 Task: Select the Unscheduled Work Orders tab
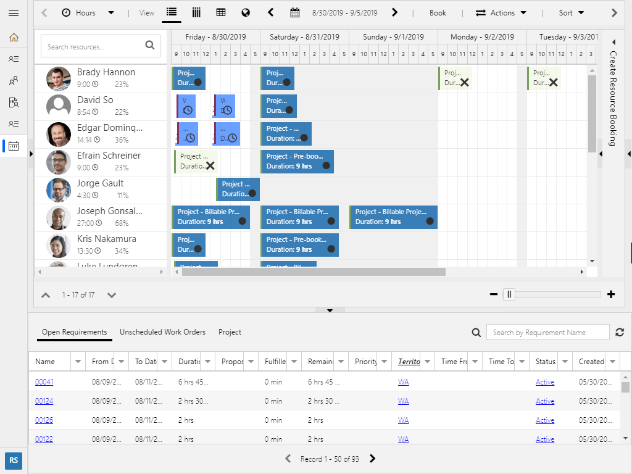(x=162, y=332)
